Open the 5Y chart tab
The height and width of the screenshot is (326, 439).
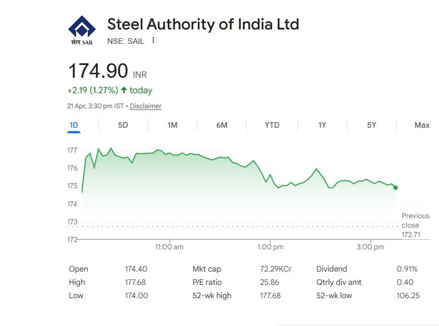(x=371, y=125)
